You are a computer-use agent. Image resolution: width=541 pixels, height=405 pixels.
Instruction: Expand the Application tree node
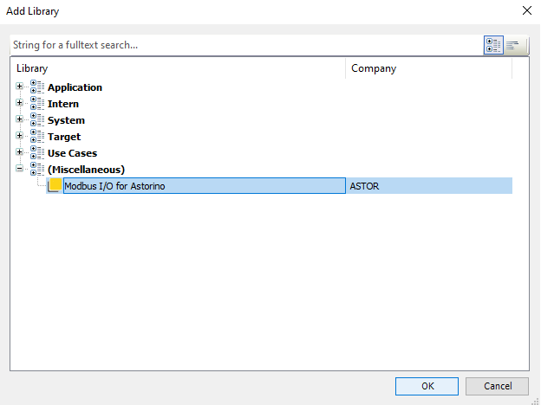coord(20,86)
